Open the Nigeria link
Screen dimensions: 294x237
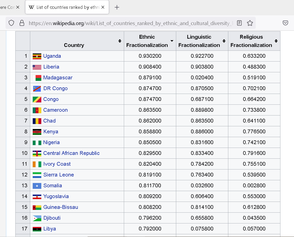(x=51, y=143)
